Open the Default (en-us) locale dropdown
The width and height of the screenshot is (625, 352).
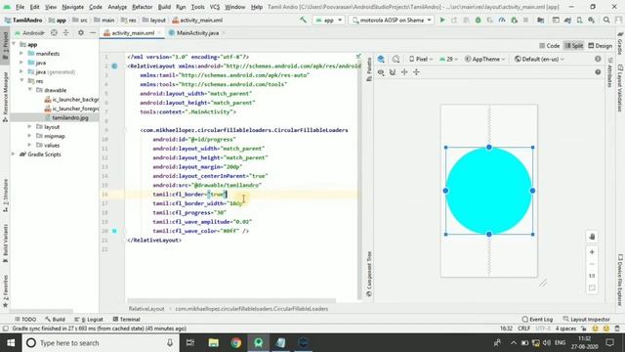tap(539, 59)
